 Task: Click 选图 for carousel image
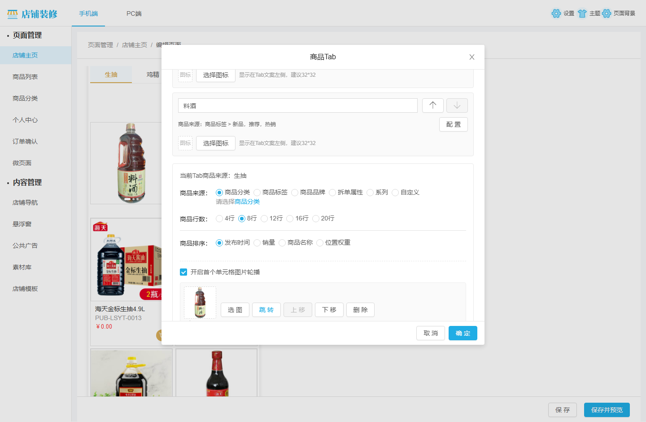pos(235,310)
